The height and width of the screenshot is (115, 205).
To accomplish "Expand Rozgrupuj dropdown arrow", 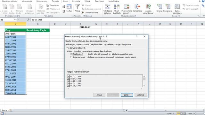I will pyautogui.click(x=168, y=13).
